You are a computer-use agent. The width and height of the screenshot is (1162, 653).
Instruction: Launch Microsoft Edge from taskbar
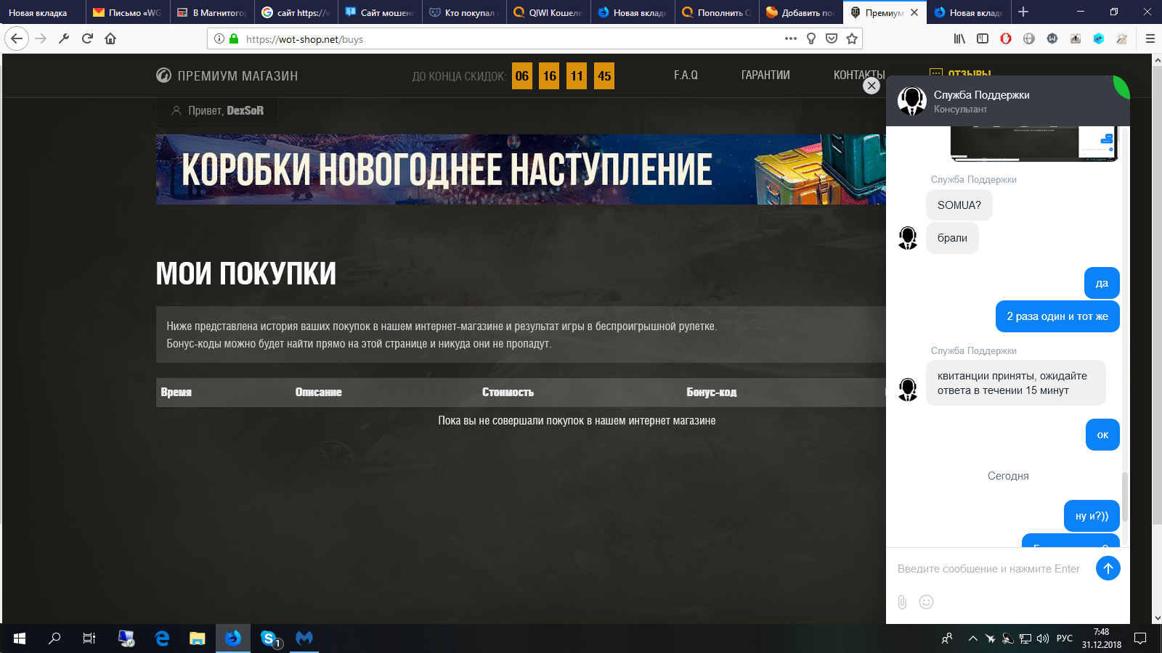point(162,638)
